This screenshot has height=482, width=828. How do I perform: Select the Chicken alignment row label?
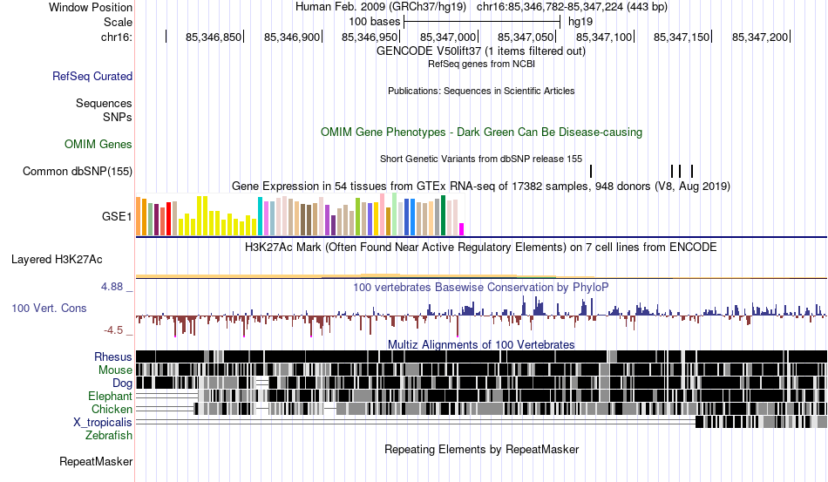click(x=112, y=409)
